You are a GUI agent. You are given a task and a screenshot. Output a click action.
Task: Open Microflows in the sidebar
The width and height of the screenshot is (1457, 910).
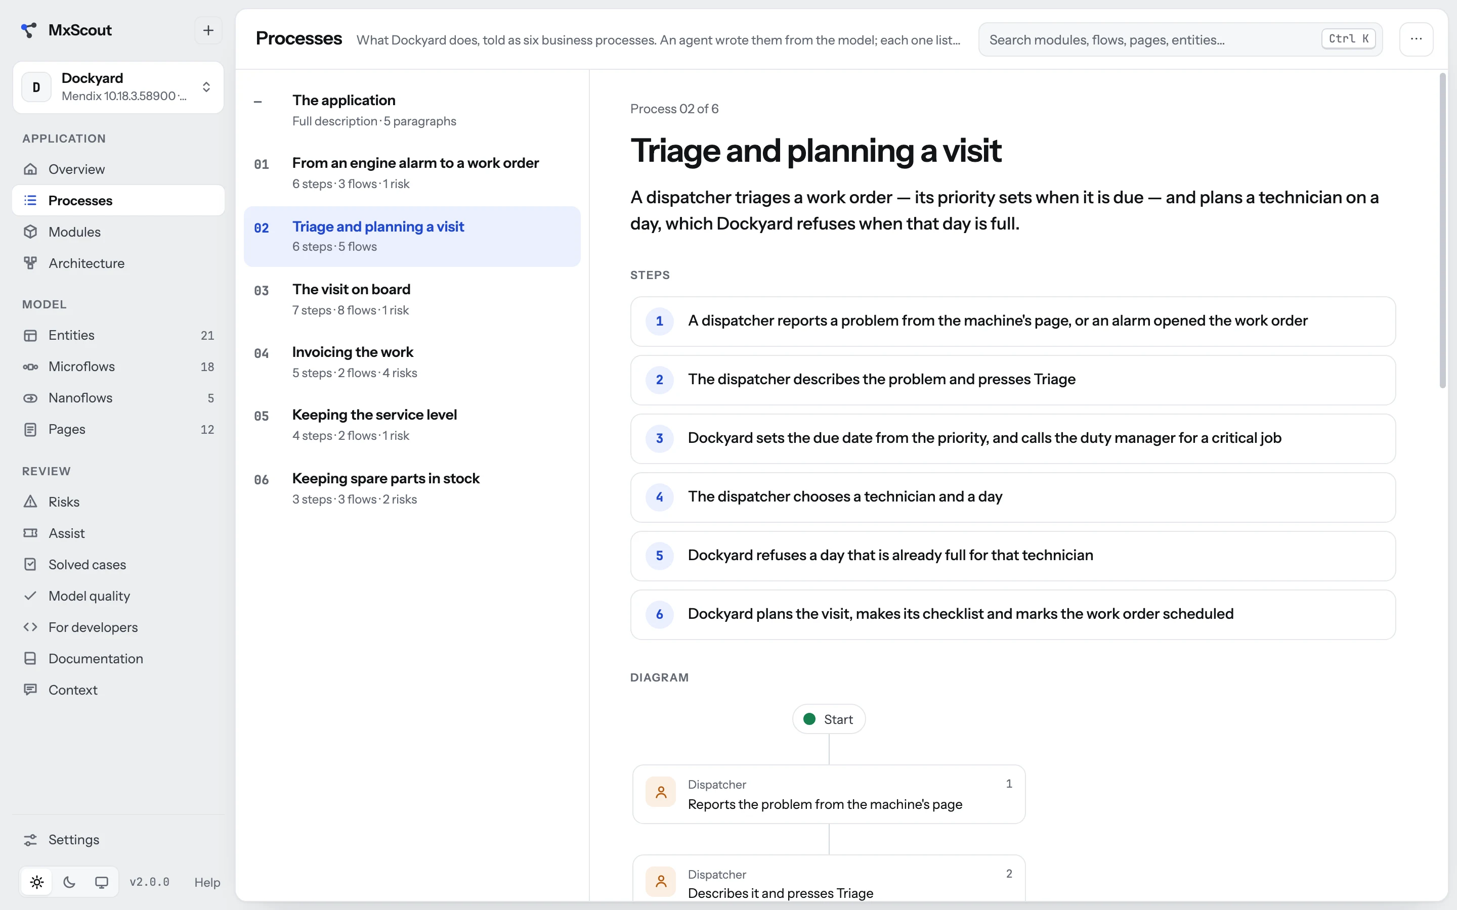tap(118, 367)
